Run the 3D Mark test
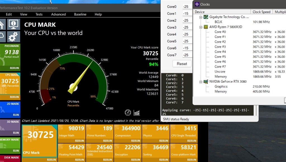 [x=16, y=133]
